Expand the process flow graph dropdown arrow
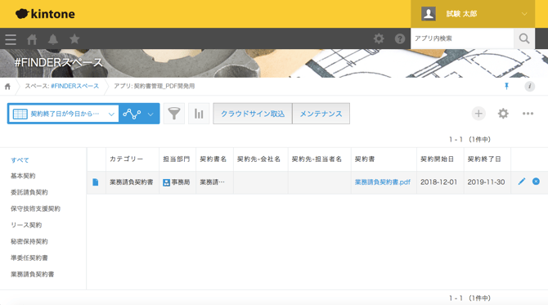 [x=150, y=114]
